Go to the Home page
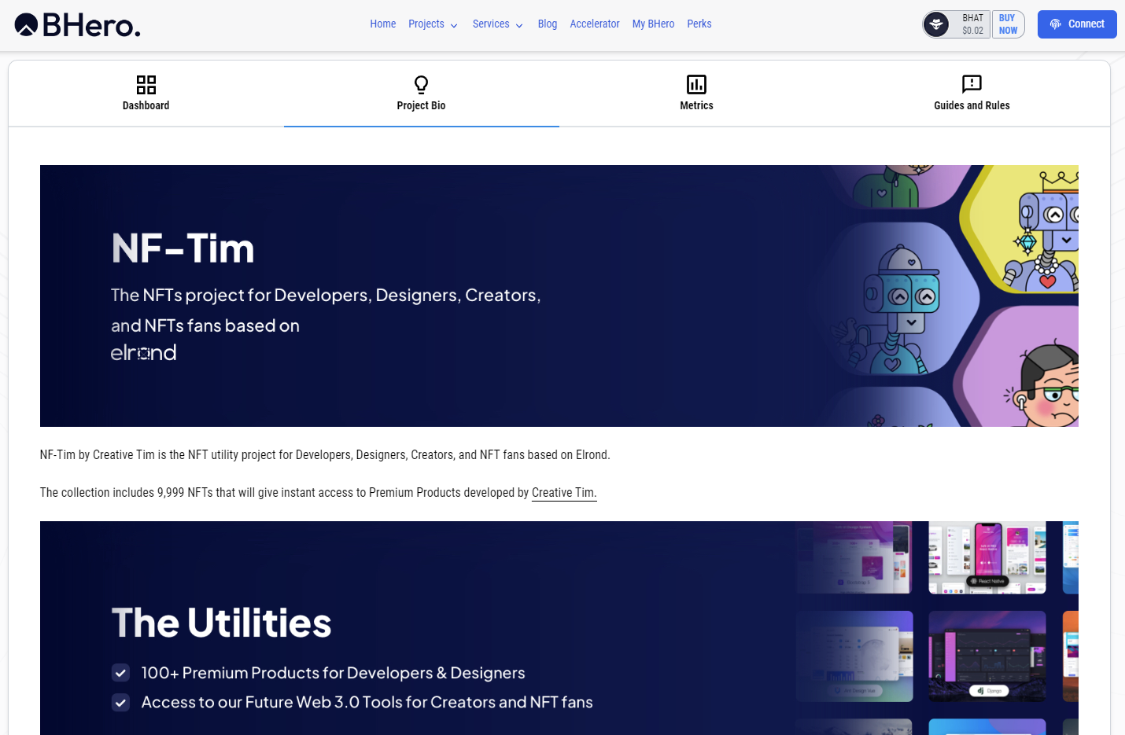 (383, 24)
